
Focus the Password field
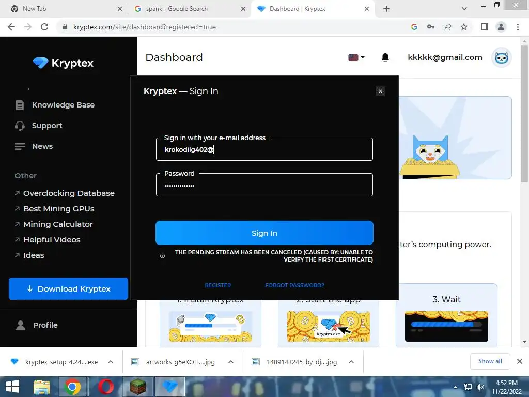click(264, 185)
